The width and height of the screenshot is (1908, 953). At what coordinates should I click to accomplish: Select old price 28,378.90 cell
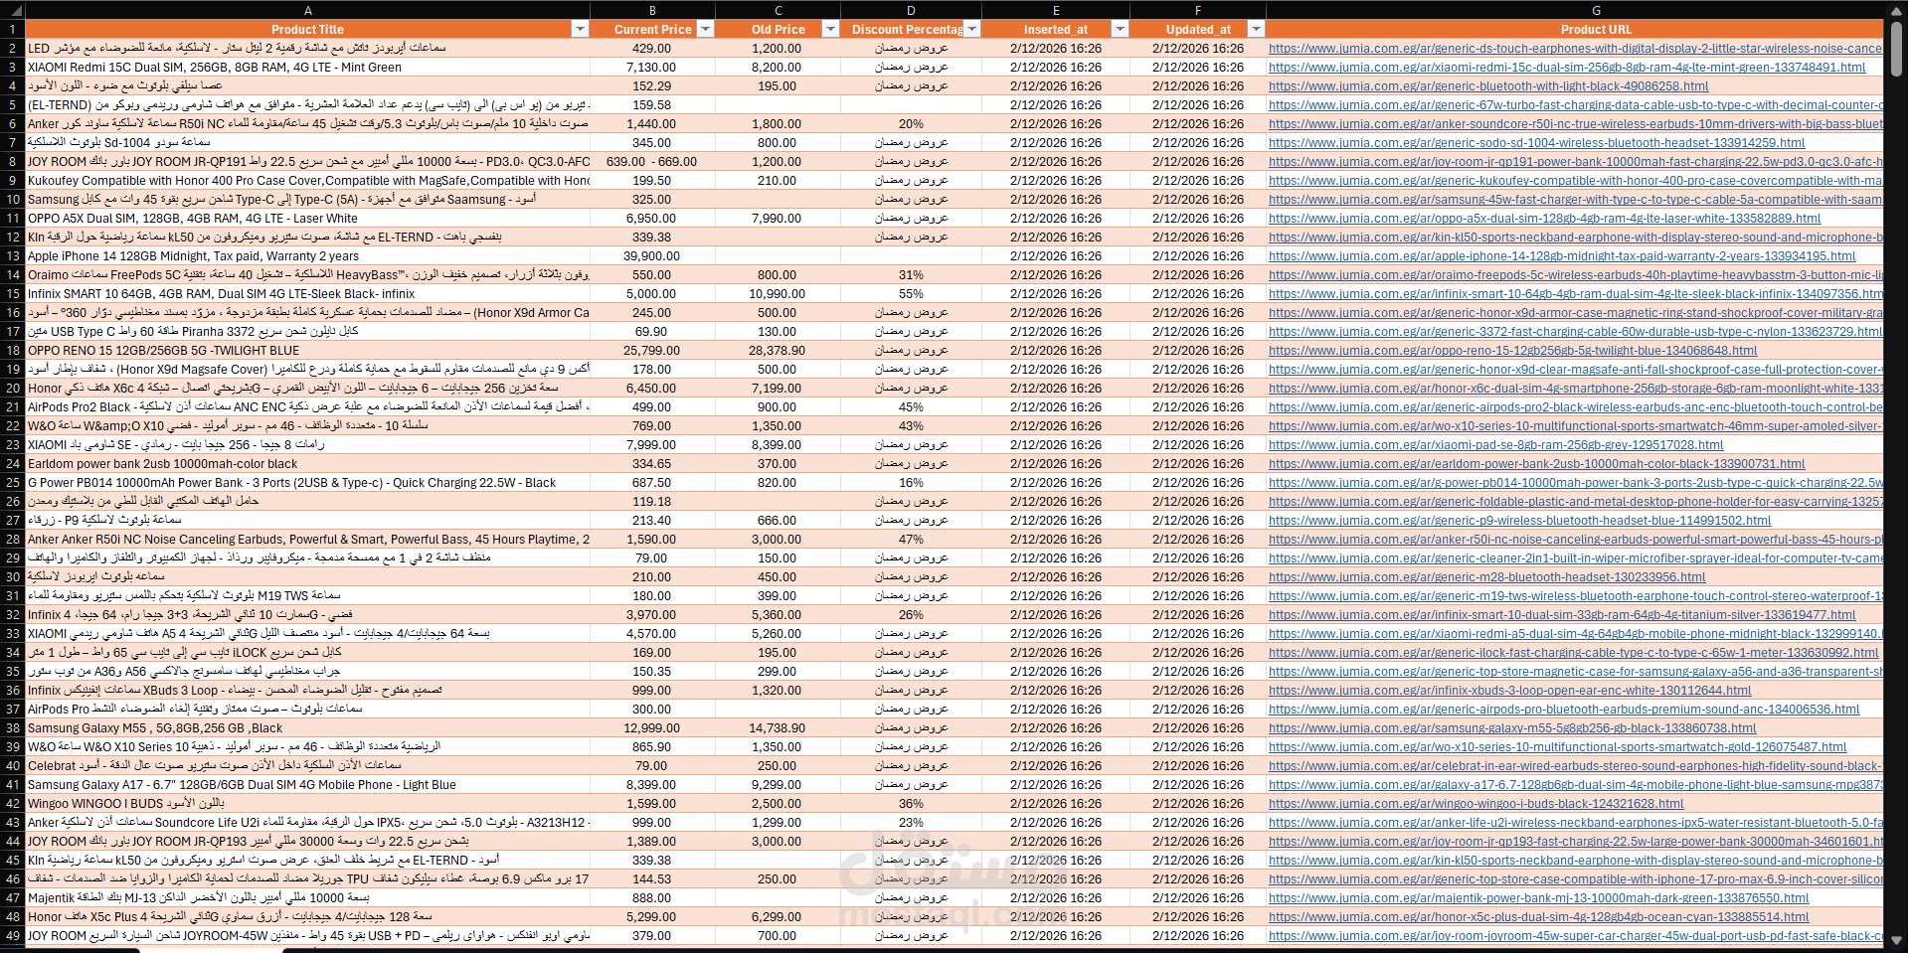778,351
